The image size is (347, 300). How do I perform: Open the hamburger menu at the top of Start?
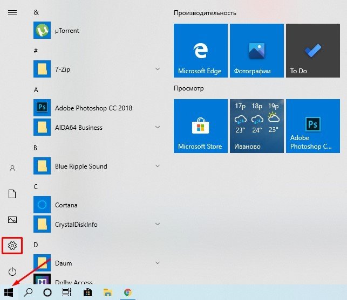click(12, 12)
